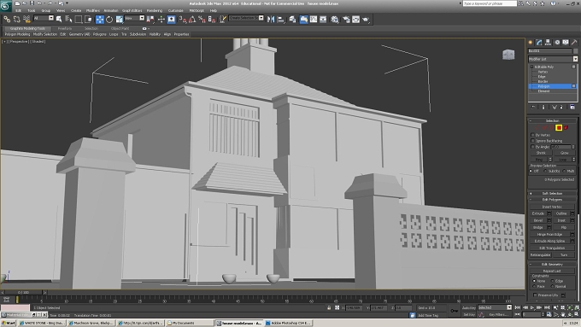Viewport: 581px width, 327px height.
Task: Click the Bind to Space Warp tool
Action: [x=26, y=20]
